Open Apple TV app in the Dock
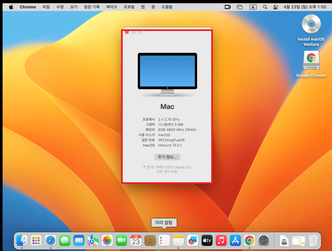The width and height of the screenshot is (332, 251). pos(207,241)
